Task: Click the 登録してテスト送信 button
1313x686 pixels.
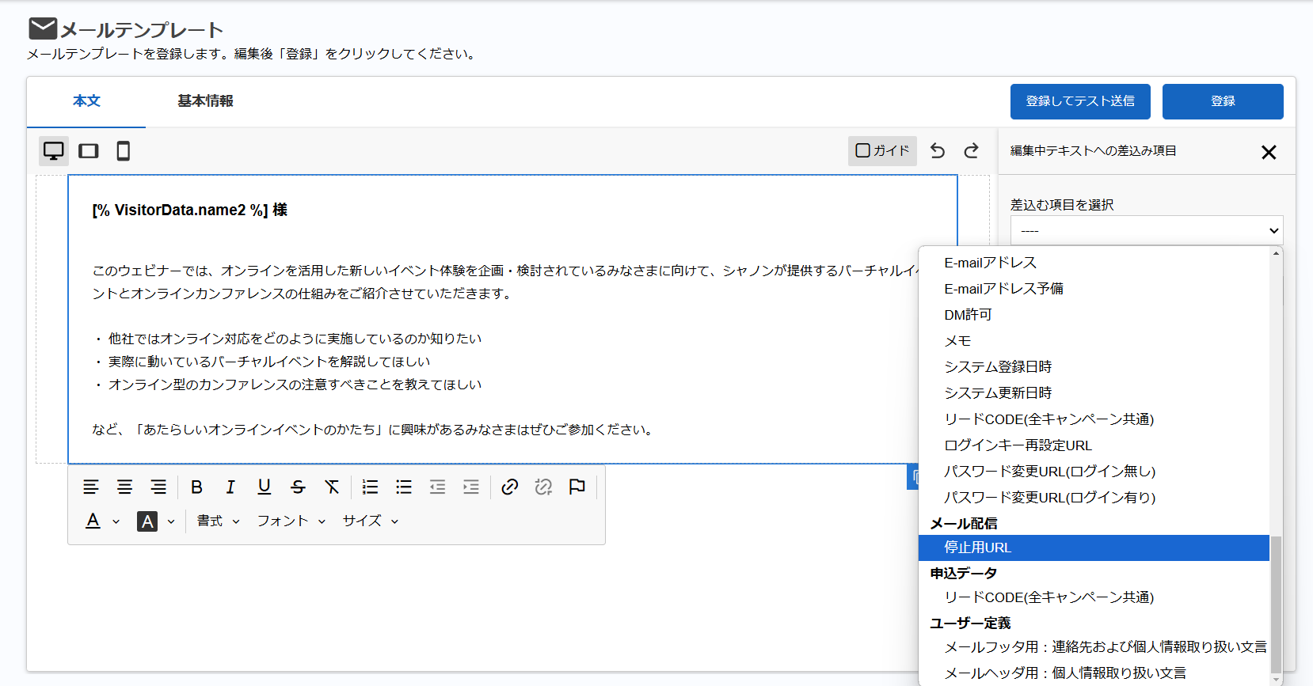Action: click(1080, 101)
